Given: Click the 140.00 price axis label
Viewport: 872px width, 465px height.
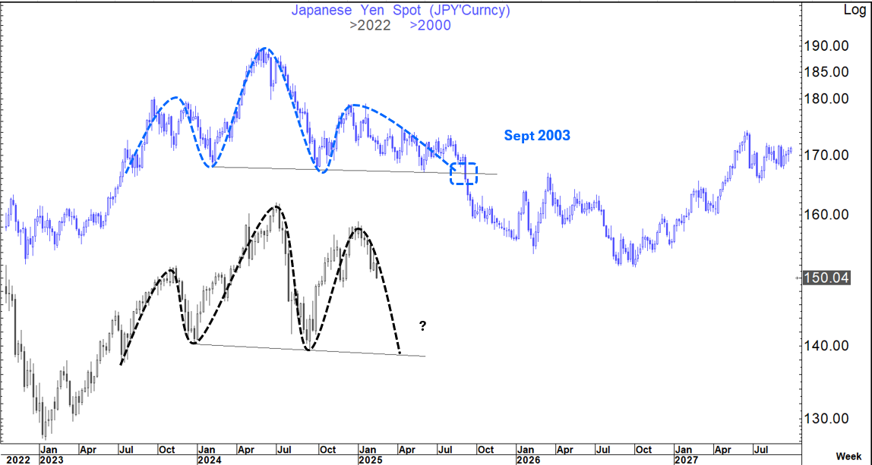Looking at the screenshot, I should (x=827, y=345).
